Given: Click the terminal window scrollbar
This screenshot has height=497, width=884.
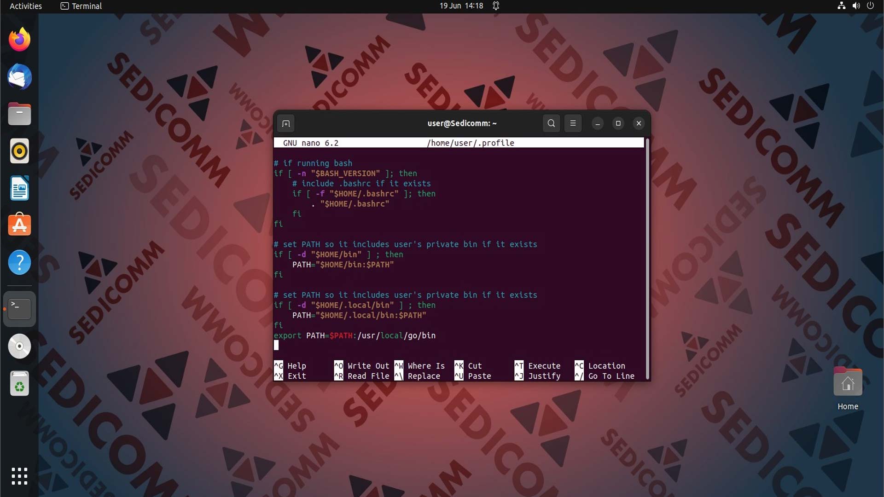Looking at the screenshot, I should pyautogui.click(x=647, y=259).
